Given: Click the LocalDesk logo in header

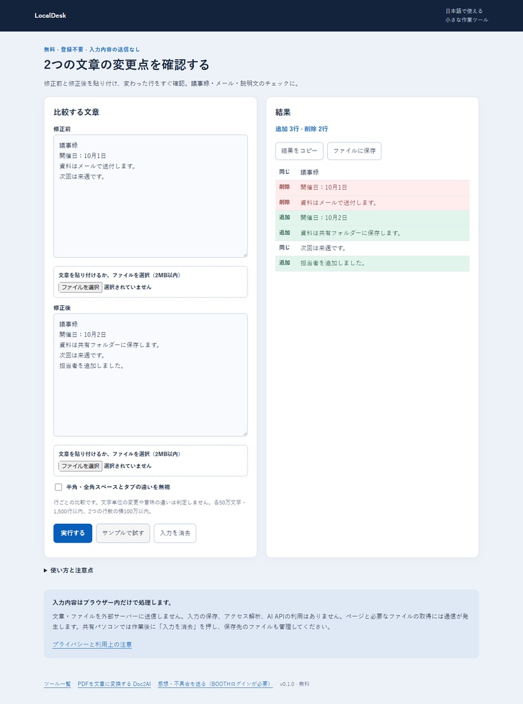Looking at the screenshot, I should (50, 16).
